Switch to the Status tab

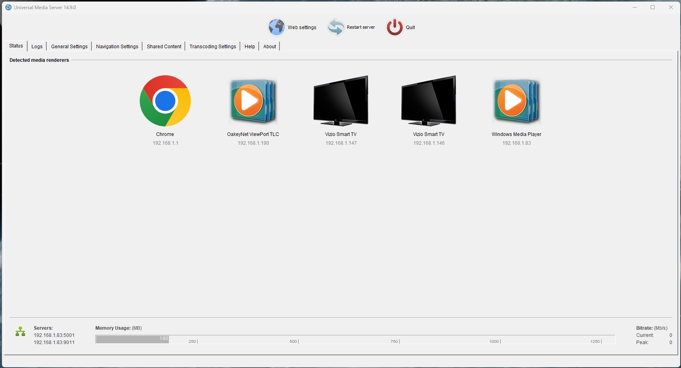pos(16,46)
